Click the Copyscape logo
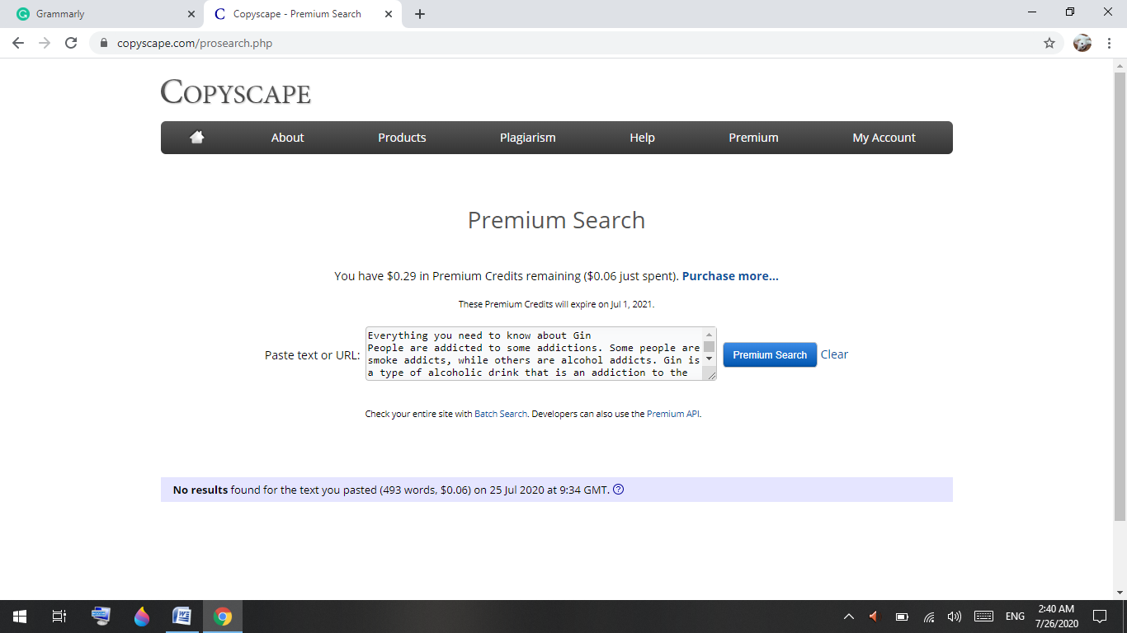Viewport: 1127px width, 633px height. (x=236, y=92)
